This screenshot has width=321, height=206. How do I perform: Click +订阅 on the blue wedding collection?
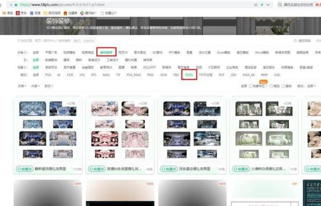(x=71, y=104)
